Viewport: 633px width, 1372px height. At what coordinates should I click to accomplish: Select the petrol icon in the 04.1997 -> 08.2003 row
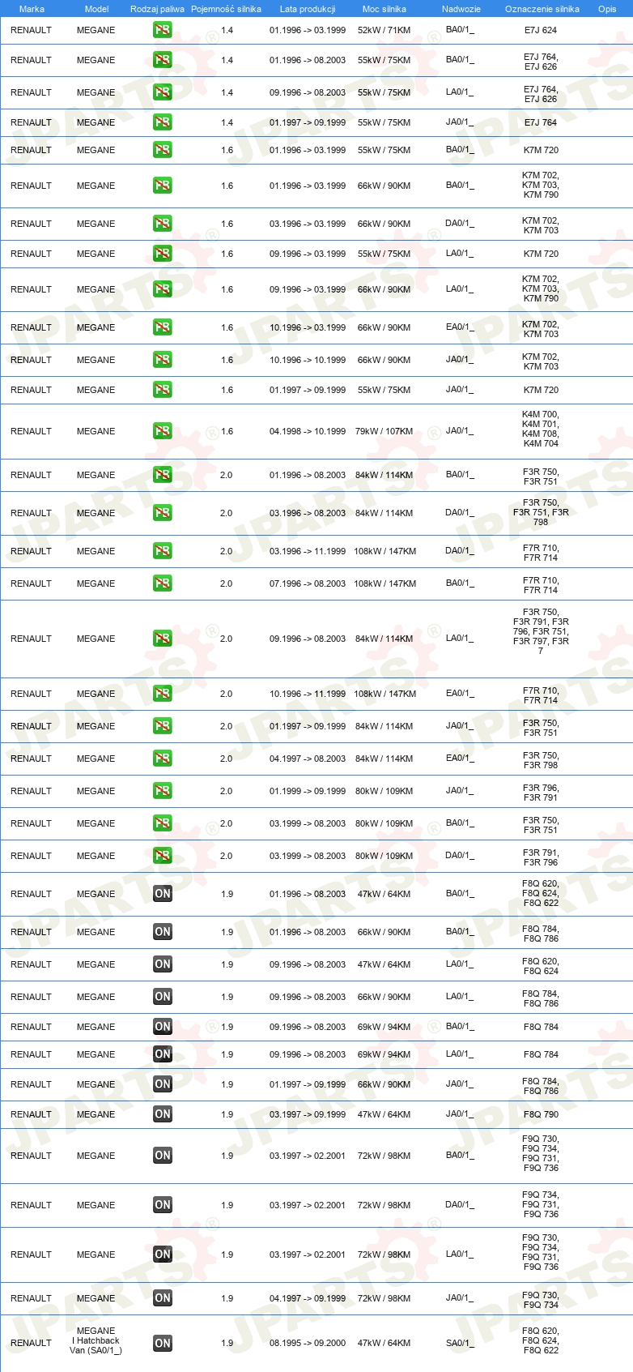pyautogui.click(x=163, y=759)
